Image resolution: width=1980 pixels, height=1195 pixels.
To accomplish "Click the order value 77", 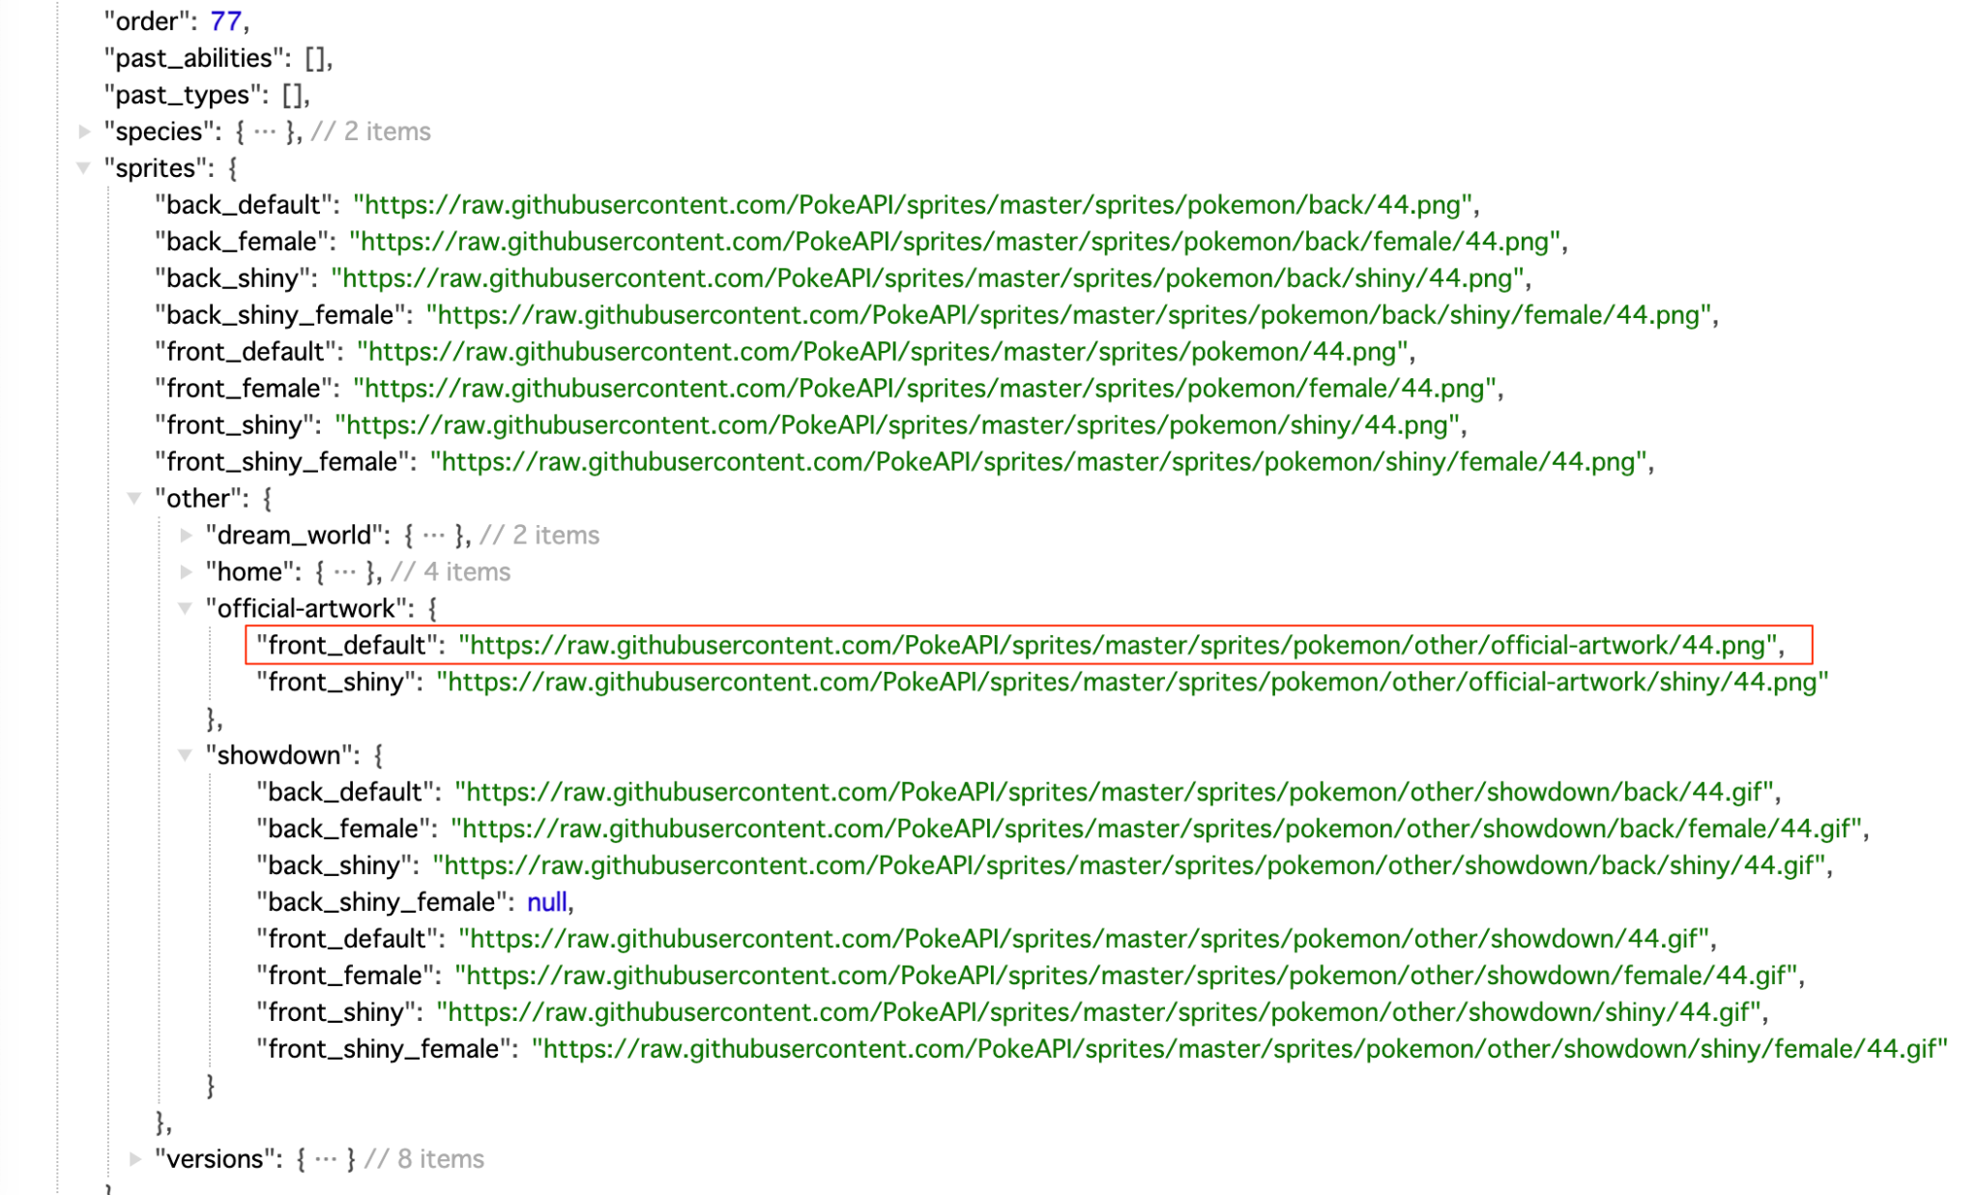I will point(225,21).
